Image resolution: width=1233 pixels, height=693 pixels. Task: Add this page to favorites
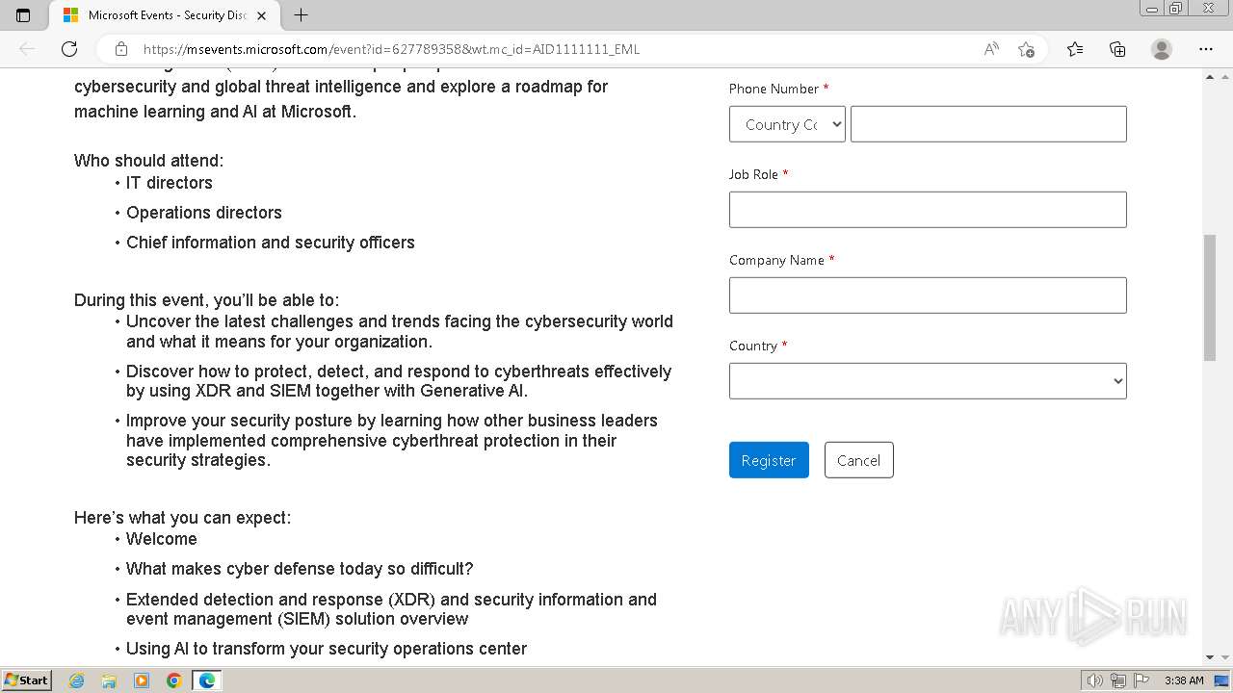click(x=1026, y=49)
